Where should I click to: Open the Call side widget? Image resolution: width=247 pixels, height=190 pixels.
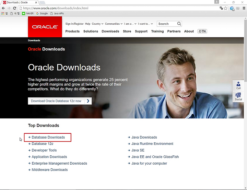point(238,85)
